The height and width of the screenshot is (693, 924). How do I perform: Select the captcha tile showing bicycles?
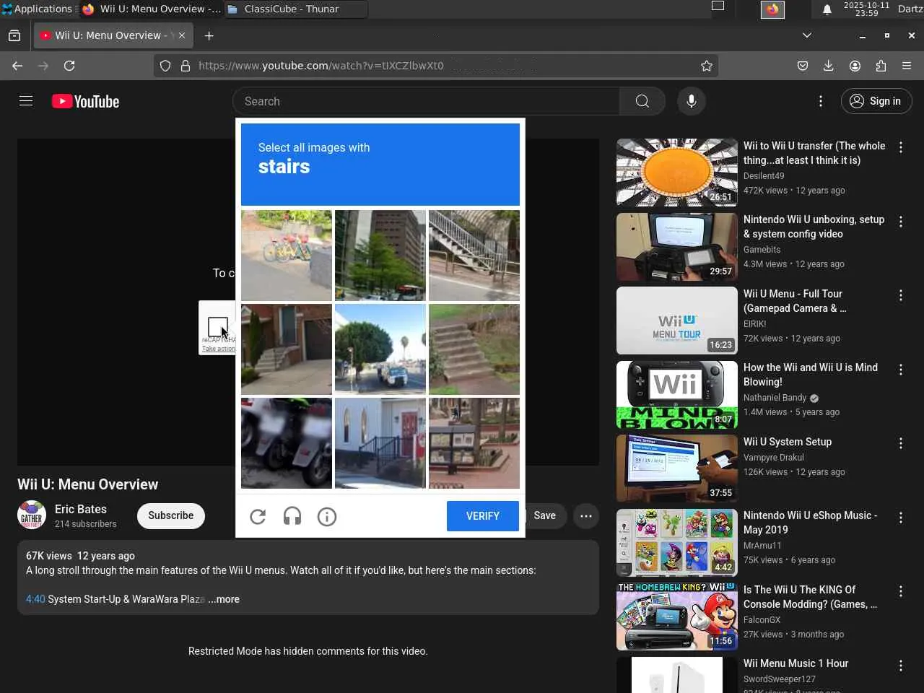point(287,256)
